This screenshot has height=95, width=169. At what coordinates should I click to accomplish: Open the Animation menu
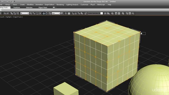point(39,5)
